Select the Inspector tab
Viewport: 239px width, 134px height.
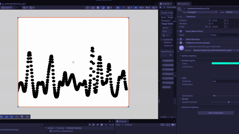184,4
